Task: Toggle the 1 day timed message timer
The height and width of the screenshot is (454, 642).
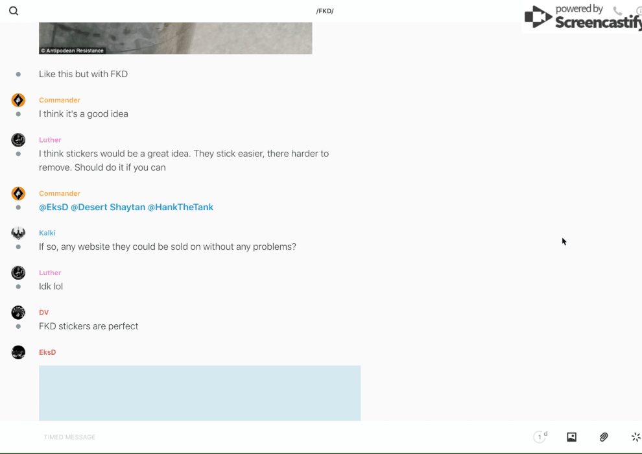Action: 540,437
